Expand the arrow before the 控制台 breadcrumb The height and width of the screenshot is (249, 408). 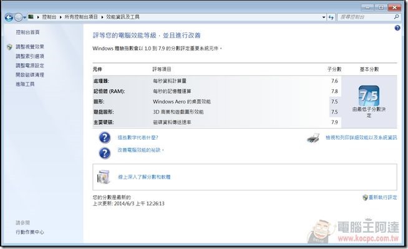point(38,17)
